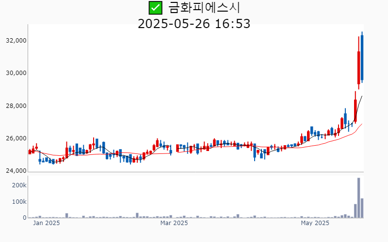388x242 pixels.
Task: Click the 28,000 price axis label
Action: [16, 106]
